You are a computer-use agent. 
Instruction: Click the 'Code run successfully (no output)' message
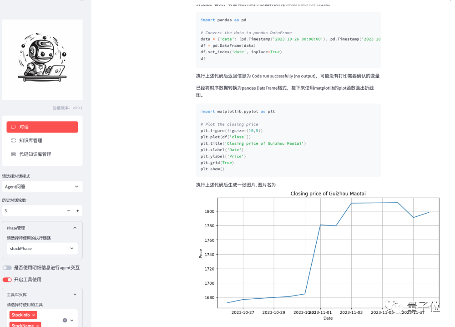(x=284, y=76)
